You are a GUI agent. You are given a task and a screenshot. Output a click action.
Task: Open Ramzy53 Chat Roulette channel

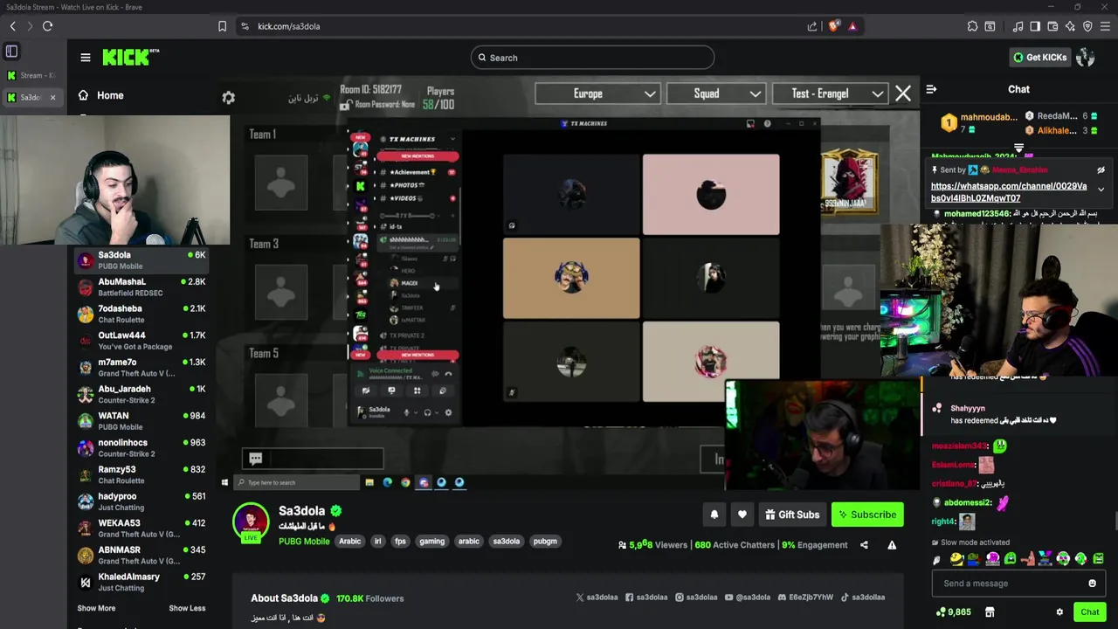pos(141,474)
